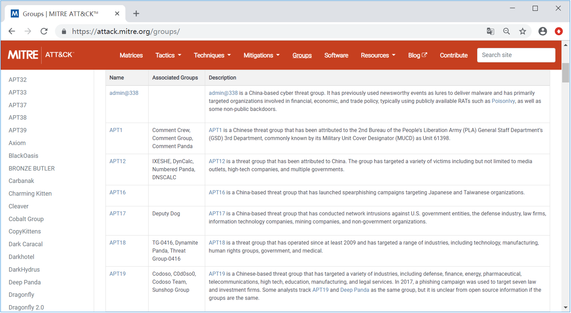Select Carbanak in the sidebar
Viewport: 571px width, 313px height.
pos(22,181)
